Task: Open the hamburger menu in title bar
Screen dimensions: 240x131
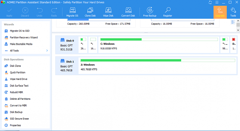Action: [x=217, y=3]
